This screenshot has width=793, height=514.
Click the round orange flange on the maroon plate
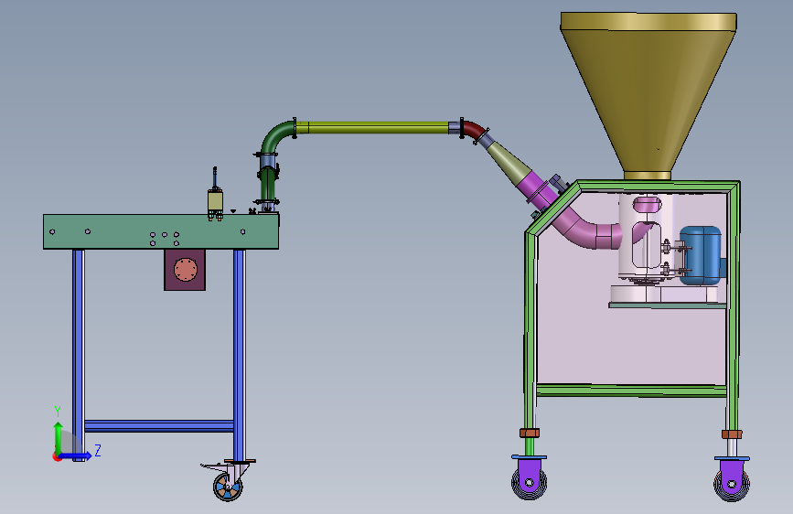coord(185,270)
